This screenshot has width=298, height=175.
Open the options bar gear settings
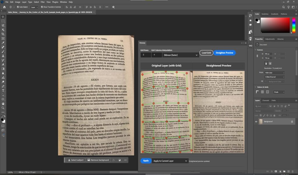coord(113,7)
